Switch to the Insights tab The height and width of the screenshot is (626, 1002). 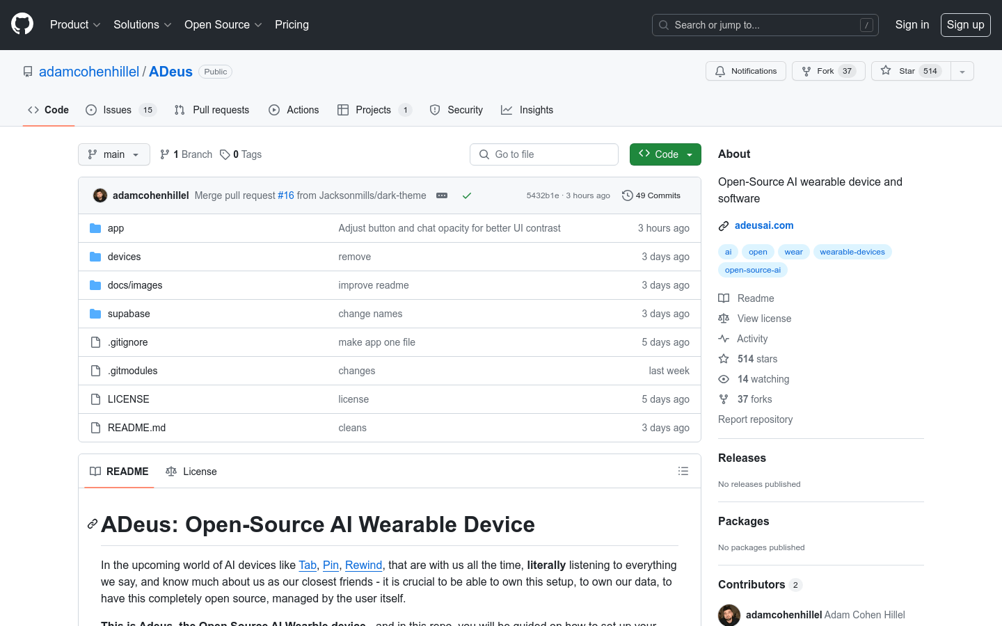527,110
